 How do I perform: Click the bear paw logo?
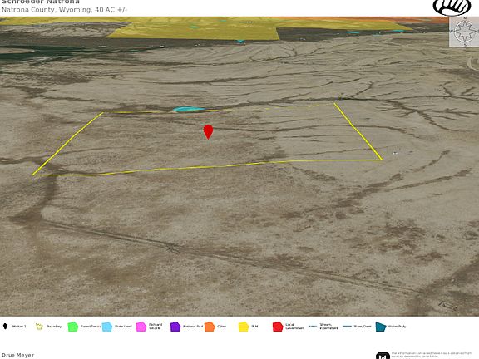coord(452,7)
